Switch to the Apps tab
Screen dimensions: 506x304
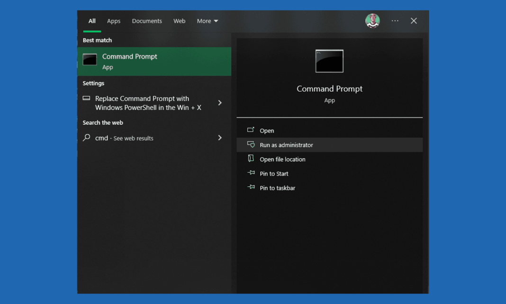(114, 21)
